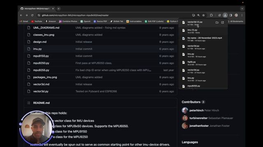Open imu.py in the repo file list
Viewport: 263px width, 147px height.
37,49
